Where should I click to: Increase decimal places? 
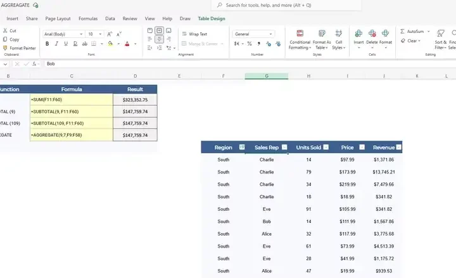pos(268,44)
